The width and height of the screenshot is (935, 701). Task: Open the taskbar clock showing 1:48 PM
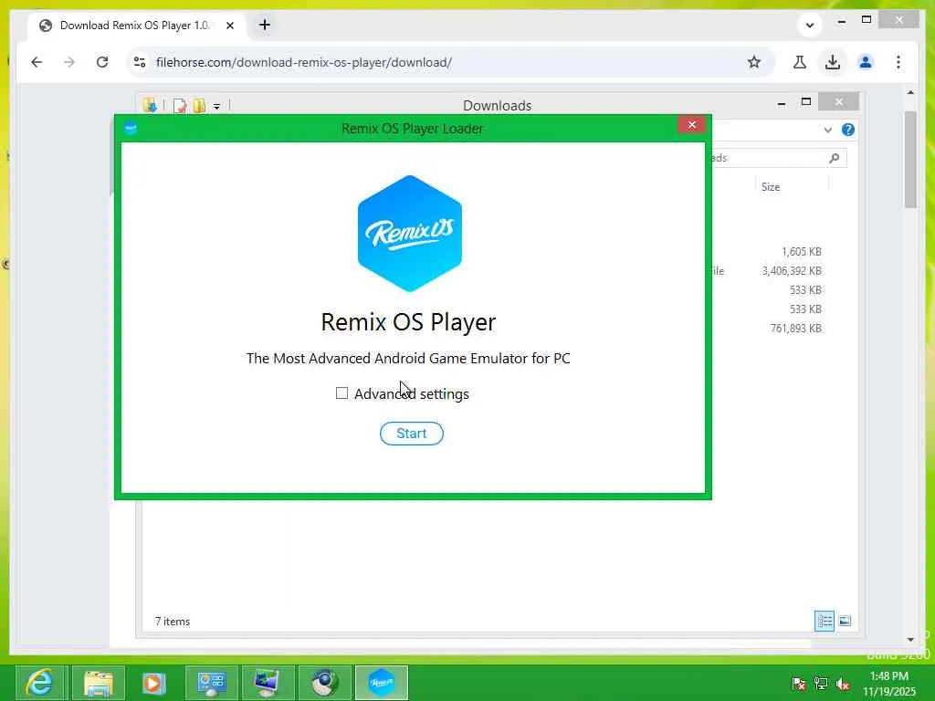(x=889, y=683)
